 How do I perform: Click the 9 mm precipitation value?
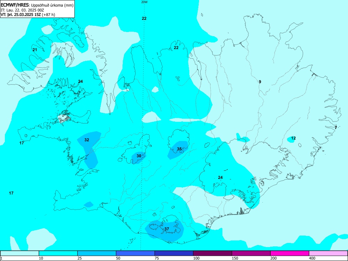point(260,82)
